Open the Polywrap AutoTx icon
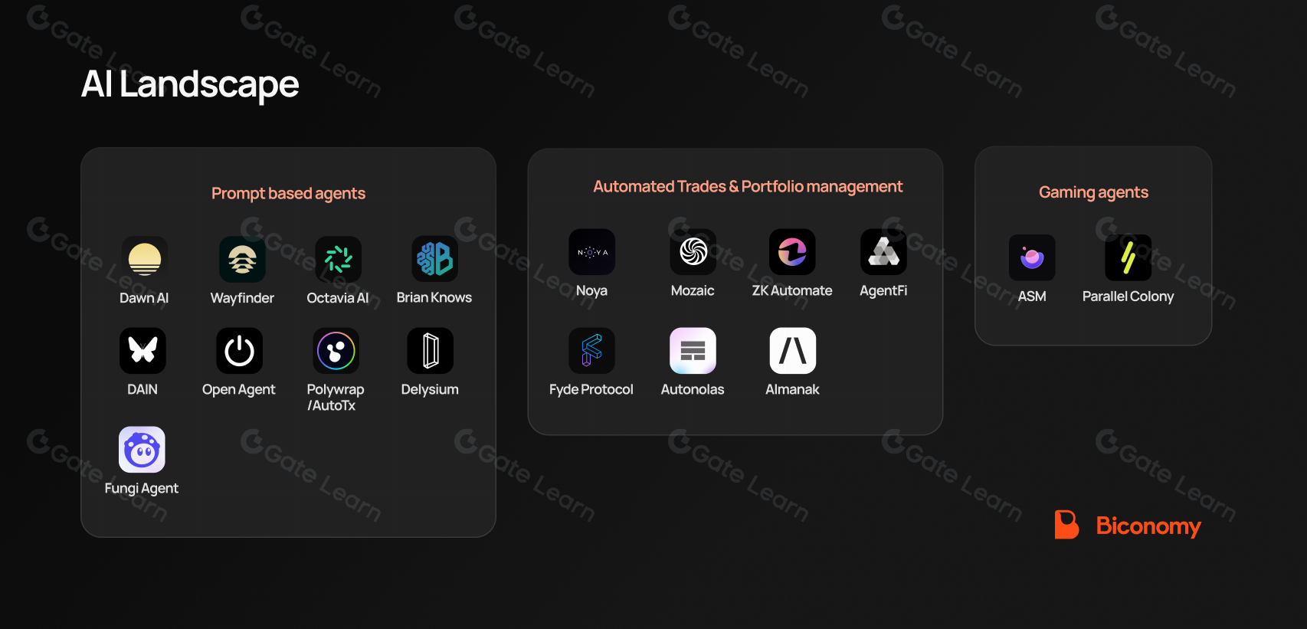The width and height of the screenshot is (1307, 629). [x=336, y=351]
